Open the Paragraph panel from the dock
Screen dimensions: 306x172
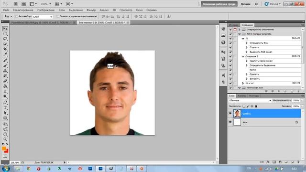point(223,82)
